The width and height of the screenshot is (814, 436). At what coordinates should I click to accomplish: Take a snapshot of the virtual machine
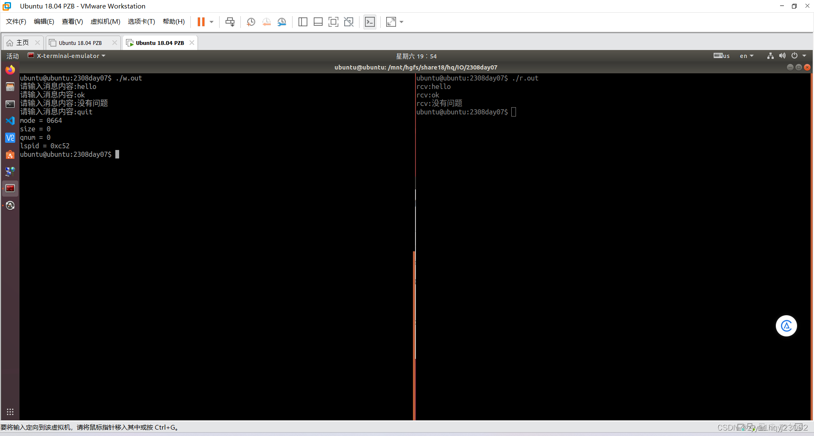[251, 22]
